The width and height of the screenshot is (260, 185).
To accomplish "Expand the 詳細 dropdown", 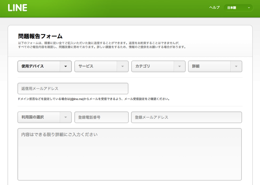I will 215,66.
